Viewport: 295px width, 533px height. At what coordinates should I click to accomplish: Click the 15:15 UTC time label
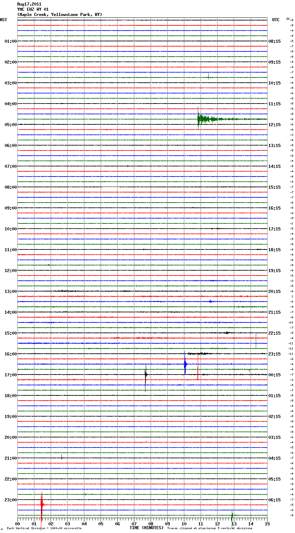point(275,187)
